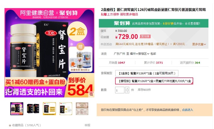Image resolution: width=214 pixels, height=129 pixels.
Task: Click the quantity input field
Action: [x=120, y=90]
